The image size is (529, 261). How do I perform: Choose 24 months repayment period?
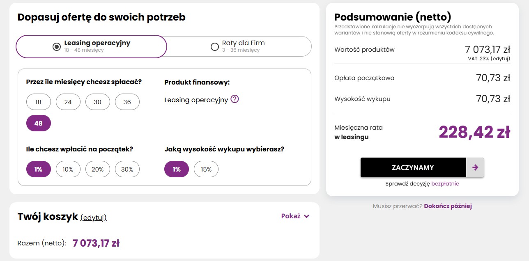[x=68, y=102]
